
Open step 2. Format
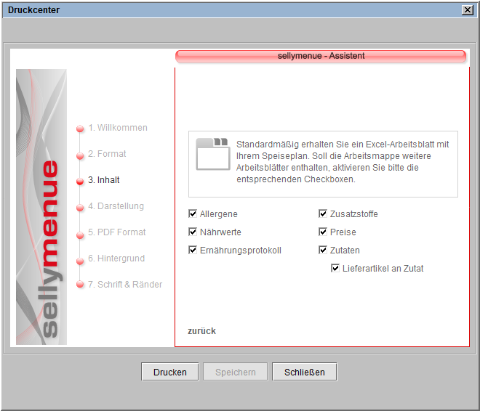tap(107, 154)
